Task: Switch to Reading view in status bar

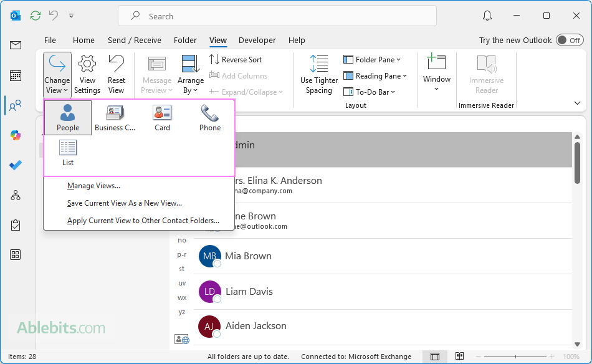Action: point(459,357)
